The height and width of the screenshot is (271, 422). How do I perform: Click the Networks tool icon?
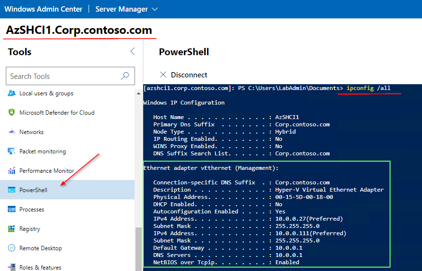pyautogui.click(x=12, y=132)
